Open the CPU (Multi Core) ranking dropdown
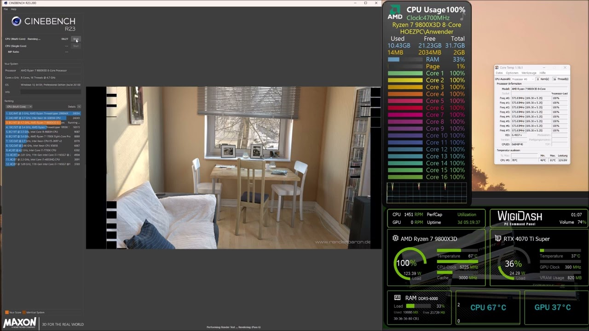The width and height of the screenshot is (589, 331). point(18,107)
